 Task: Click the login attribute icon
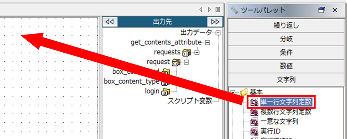165,91
